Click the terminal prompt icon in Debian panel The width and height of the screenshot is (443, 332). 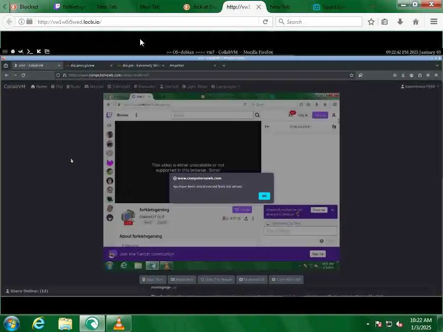coord(30,51)
